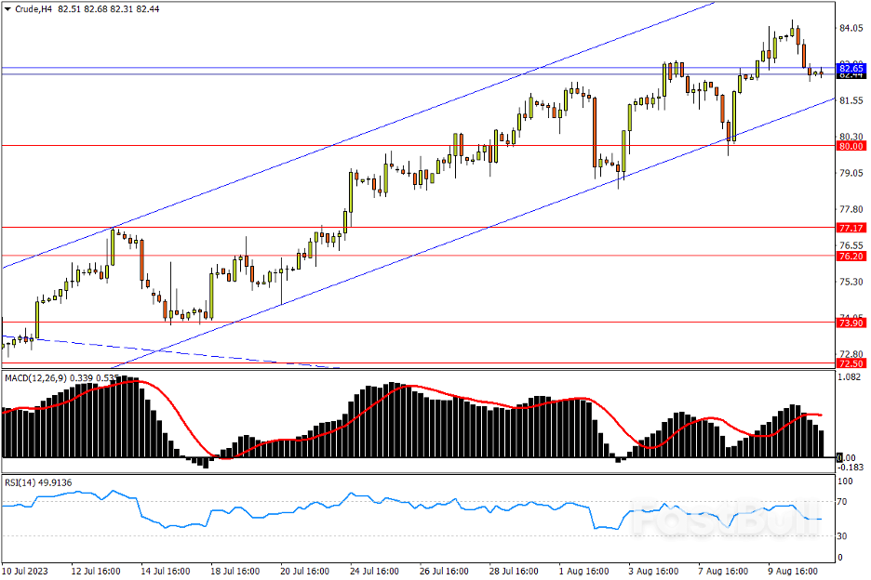Viewport: 871px width, 580px height.
Task: Click the 24 Jul 16:00 time label
Action: pos(375,571)
